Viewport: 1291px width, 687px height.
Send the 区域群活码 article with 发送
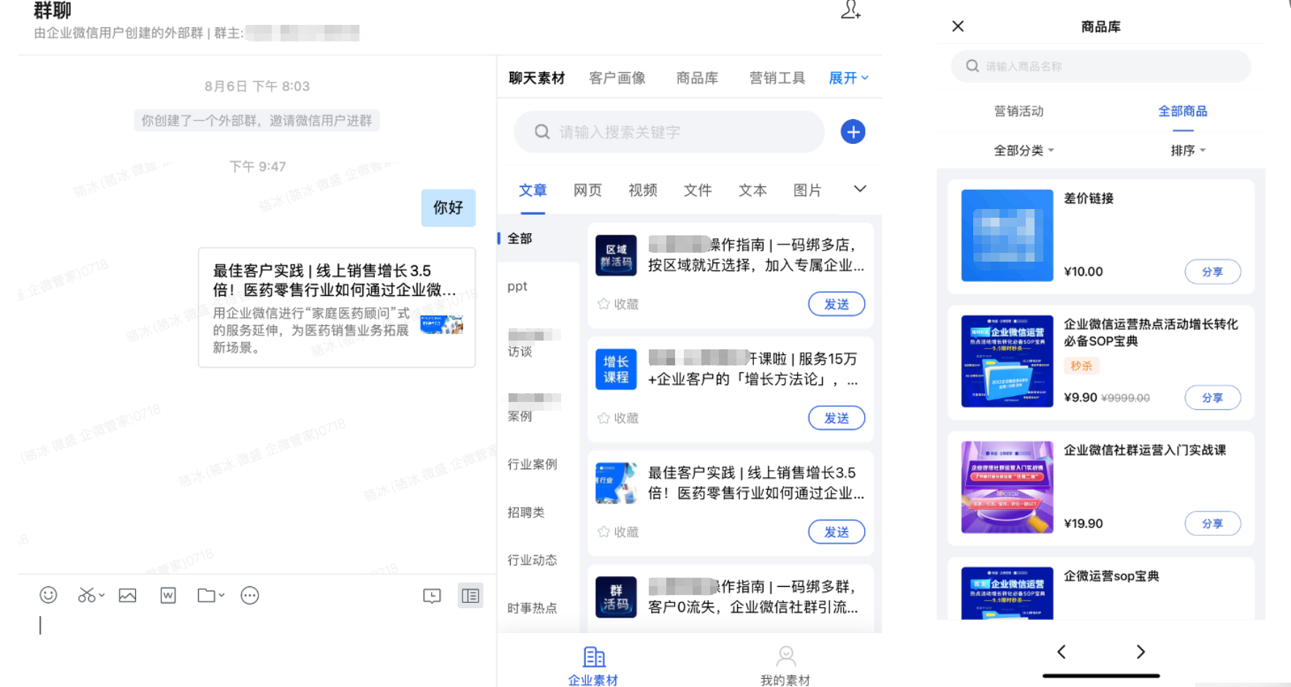837,304
